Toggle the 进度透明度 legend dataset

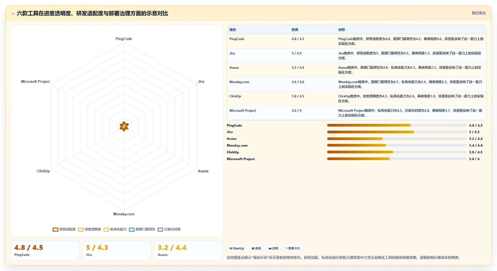pyautogui.click(x=90, y=229)
